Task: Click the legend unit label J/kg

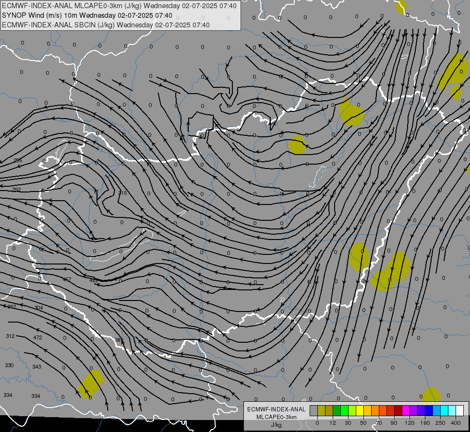Action: point(276,425)
